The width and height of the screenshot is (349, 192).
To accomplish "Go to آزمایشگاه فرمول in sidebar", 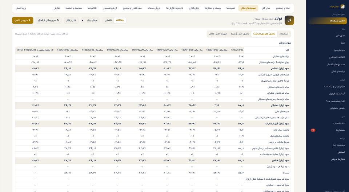I will click(x=328, y=94).
